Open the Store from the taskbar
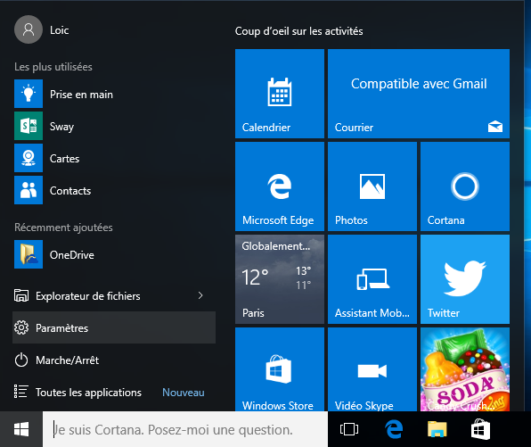This screenshot has height=447, width=531. tap(480, 429)
